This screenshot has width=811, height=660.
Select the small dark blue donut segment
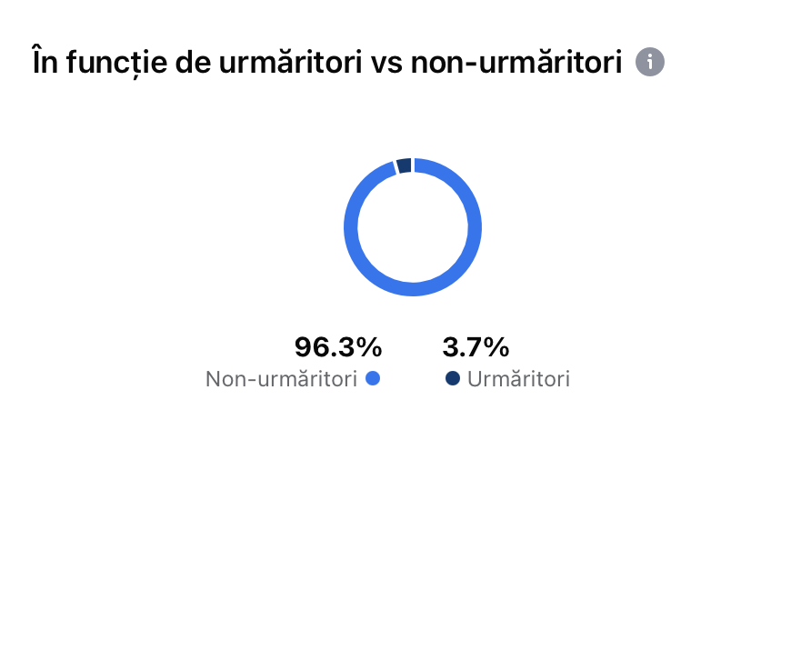coord(405,165)
